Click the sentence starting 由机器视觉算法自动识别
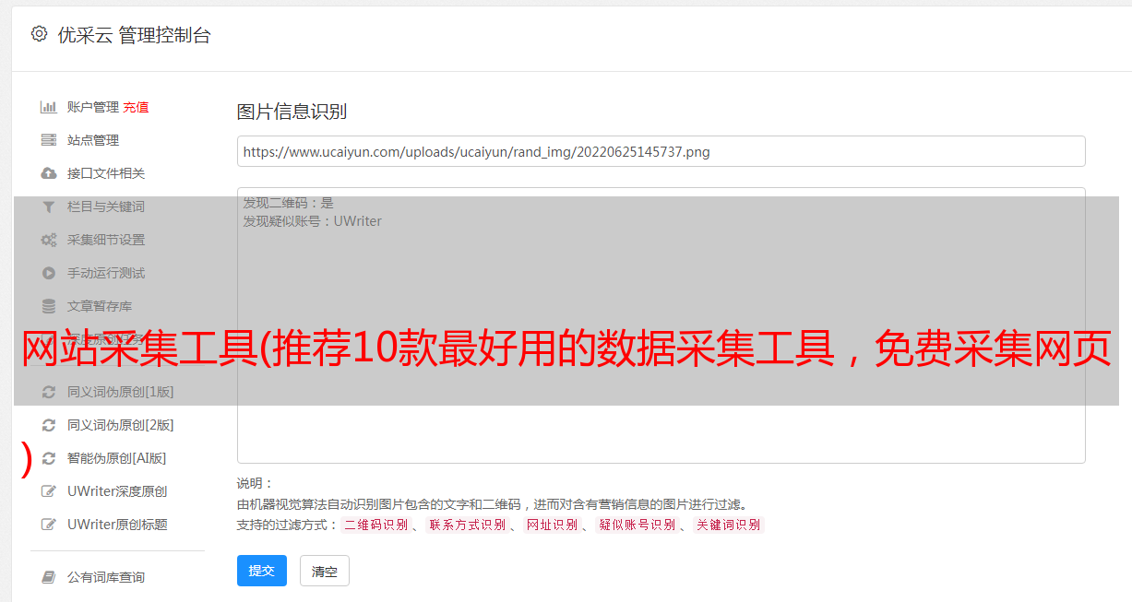 (x=492, y=504)
